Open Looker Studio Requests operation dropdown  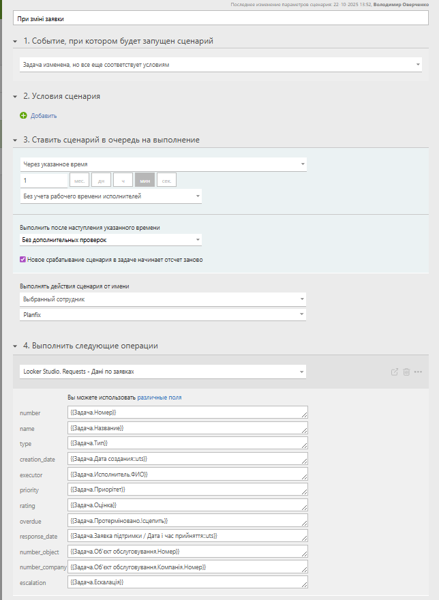coord(163,372)
